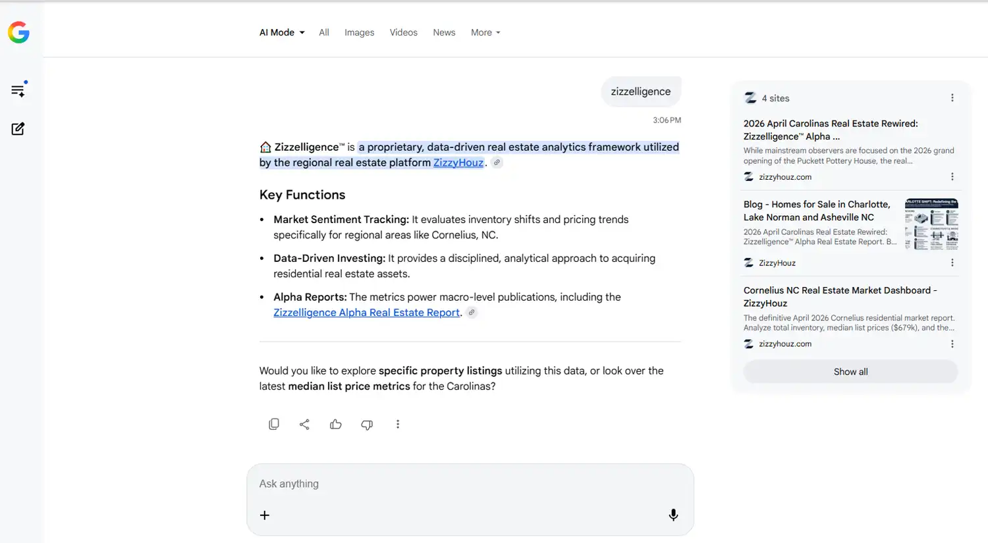Open the ZizzyHouz link

coord(458,163)
